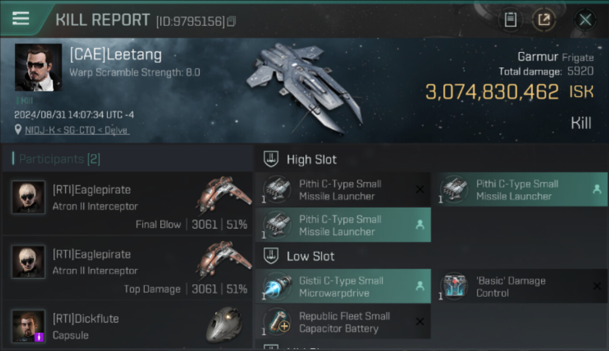Image resolution: width=609 pixels, height=351 pixels.
Task: Click the Republic Fleet Small Capacitor Battery icon
Action: point(277,322)
